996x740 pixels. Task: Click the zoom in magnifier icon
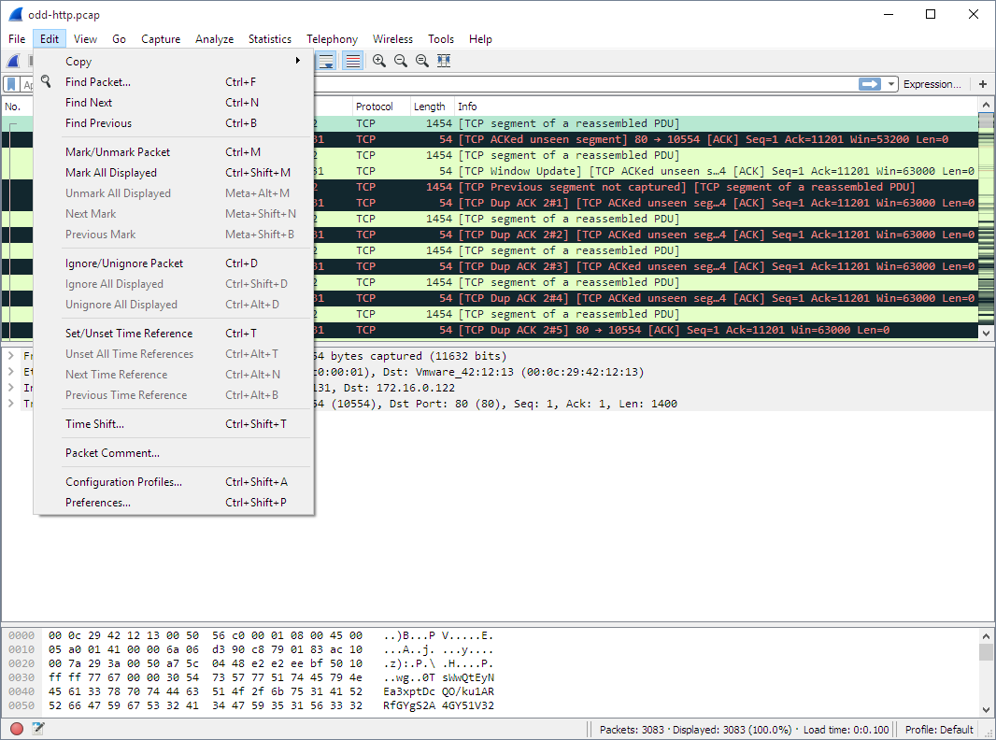(379, 61)
